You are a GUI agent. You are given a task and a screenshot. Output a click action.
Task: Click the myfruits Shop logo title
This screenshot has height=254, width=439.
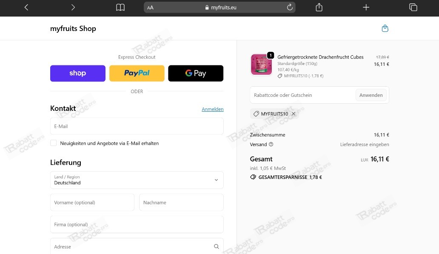(73, 28)
